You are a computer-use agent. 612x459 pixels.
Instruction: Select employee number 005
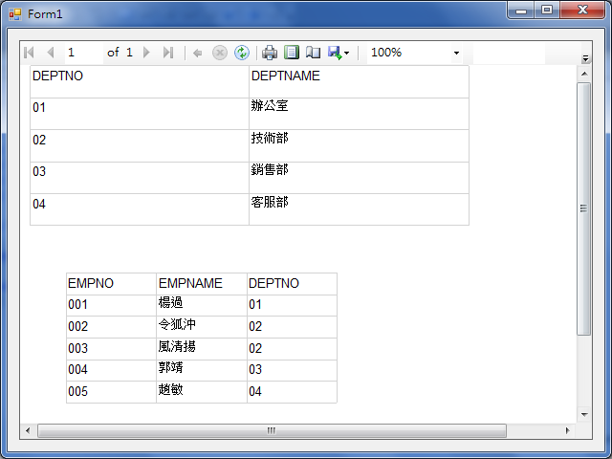[111, 392]
